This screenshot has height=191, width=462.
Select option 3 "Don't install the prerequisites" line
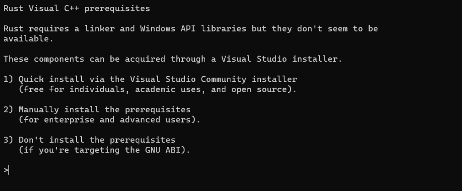[x=90, y=140]
